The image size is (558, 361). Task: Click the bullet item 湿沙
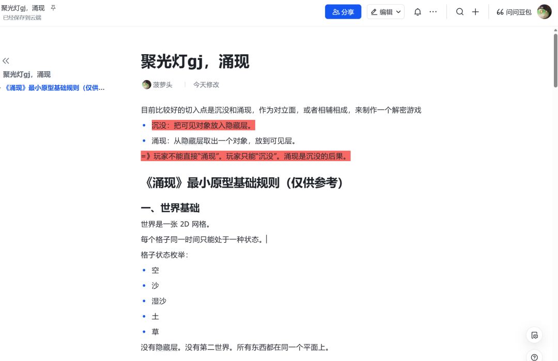pyautogui.click(x=159, y=301)
